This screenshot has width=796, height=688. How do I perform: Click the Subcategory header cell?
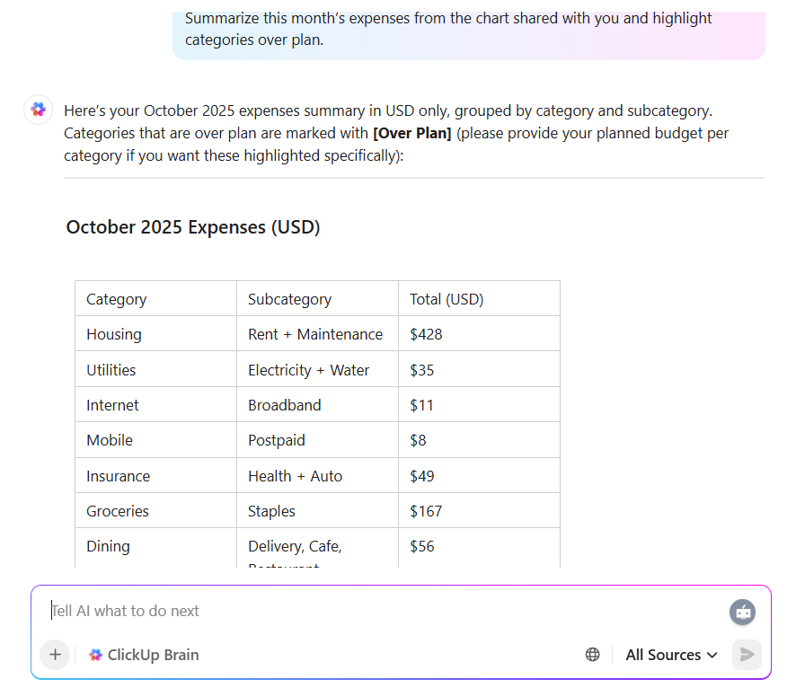click(x=287, y=298)
